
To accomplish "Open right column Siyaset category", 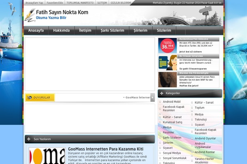I will pos(200,125).
